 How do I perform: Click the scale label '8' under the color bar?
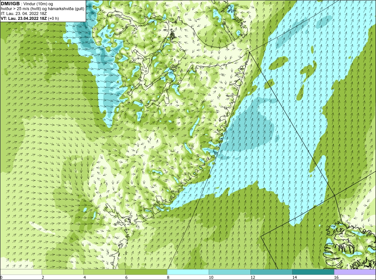(168, 277)
